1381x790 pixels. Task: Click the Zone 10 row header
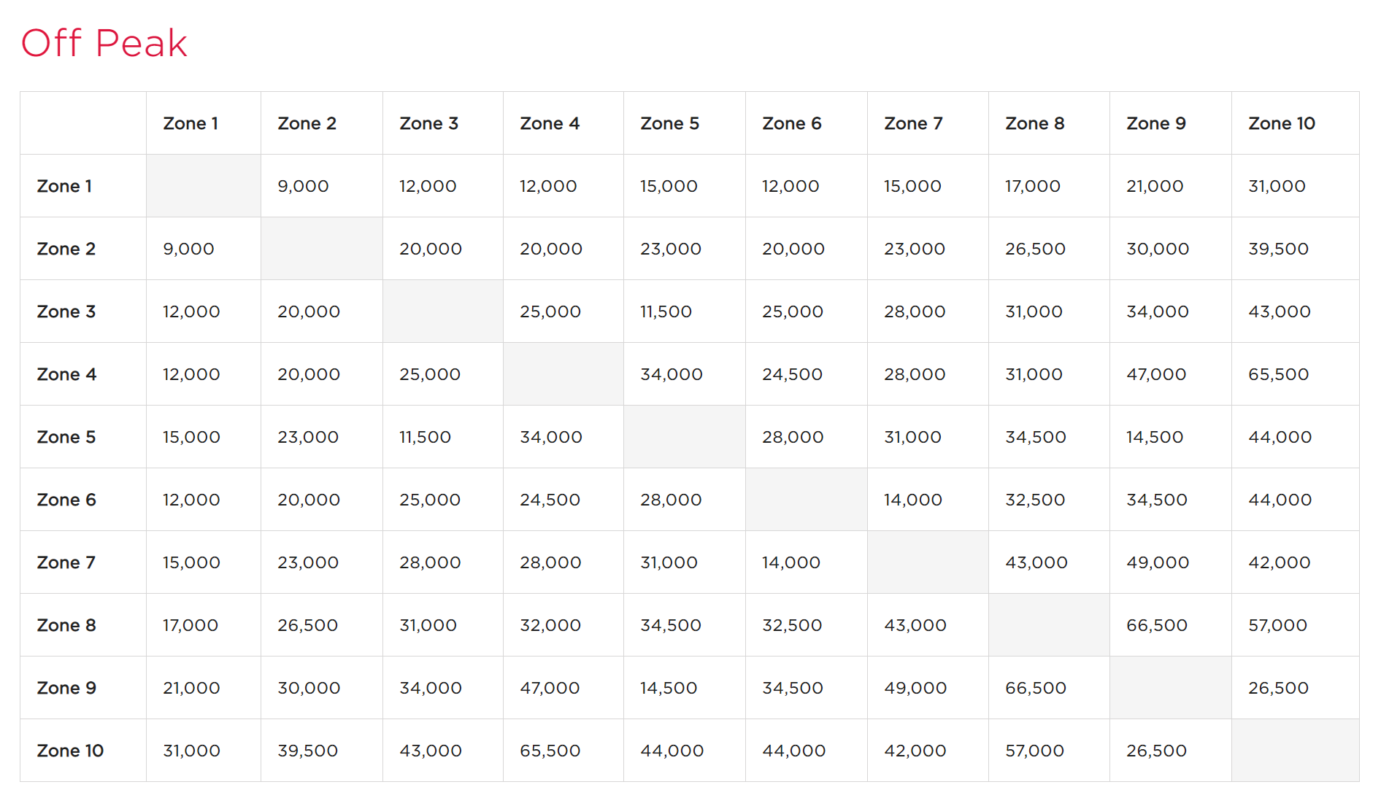point(70,751)
